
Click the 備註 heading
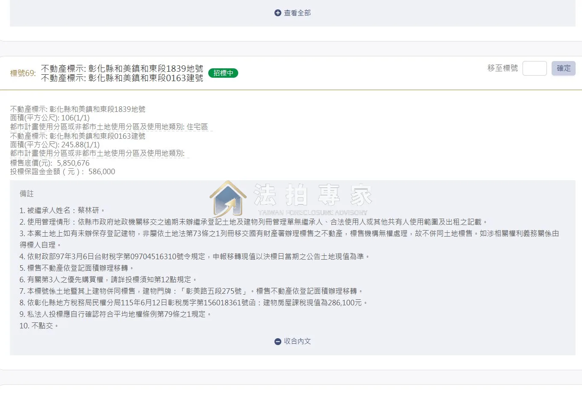coord(27,194)
